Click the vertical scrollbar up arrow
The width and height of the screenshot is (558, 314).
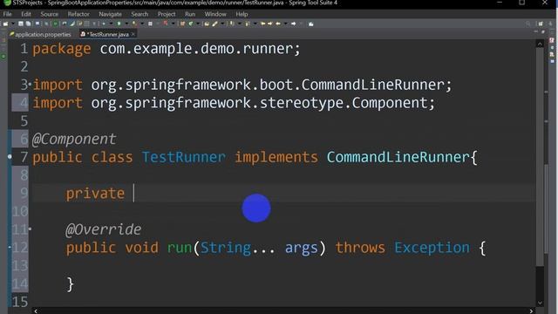(x=540, y=44)
